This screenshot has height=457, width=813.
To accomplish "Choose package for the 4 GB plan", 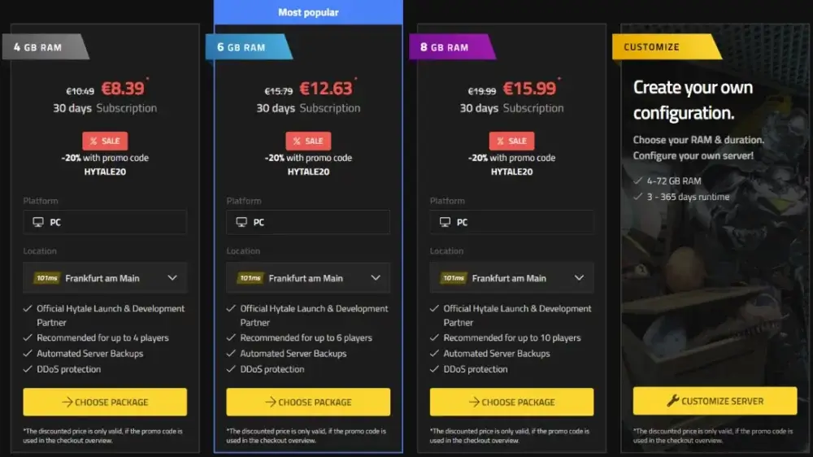I will [105, 402].
